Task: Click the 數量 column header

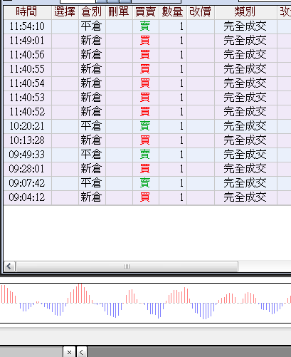Action: [x=173, y=12]
